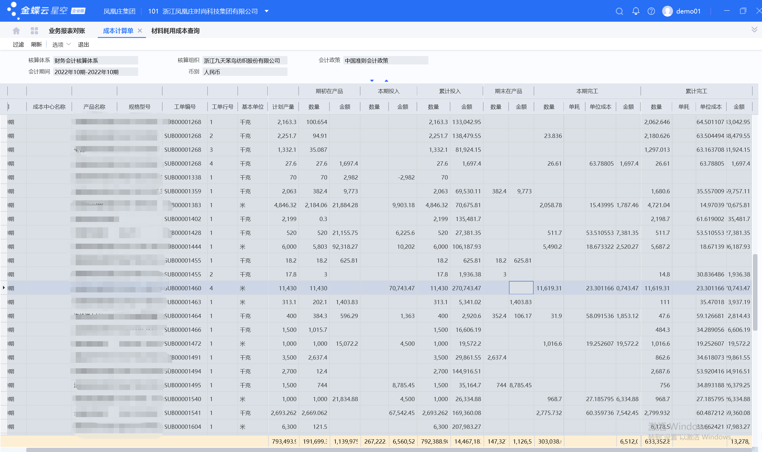Screen dimensions: 762x452
Task: Open the company selector dropdown arrow
Action: [266, 11]
